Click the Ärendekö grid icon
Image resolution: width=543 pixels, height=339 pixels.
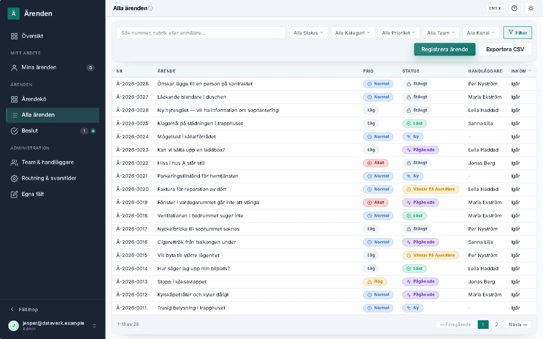pyautogui.click(x=14, y=99)
